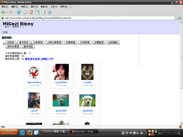Go back with the green Back arrow
183x137 pixels.
[x=3, y=12]
